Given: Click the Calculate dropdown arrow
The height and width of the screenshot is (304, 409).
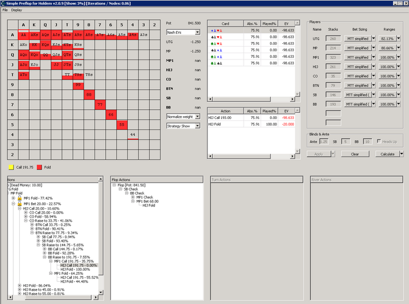Looking at the screenshot, I should [401, 154].
